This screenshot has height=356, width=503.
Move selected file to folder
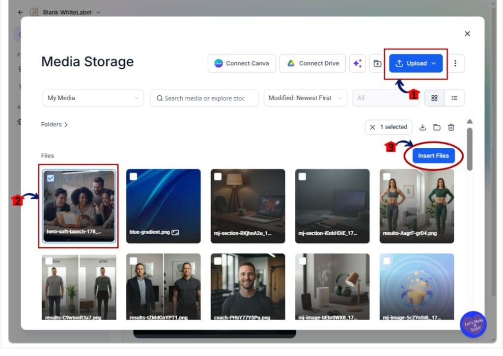tap(437, 127)
